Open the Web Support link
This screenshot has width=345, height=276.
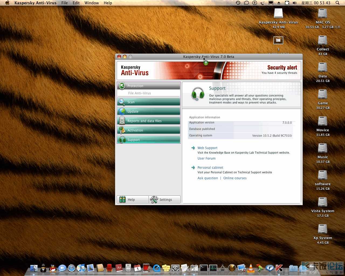point(207,148)
